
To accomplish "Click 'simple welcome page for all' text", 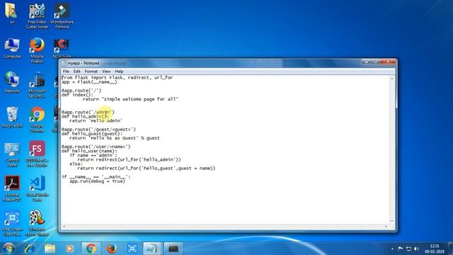I will click(x=140, y=99).
